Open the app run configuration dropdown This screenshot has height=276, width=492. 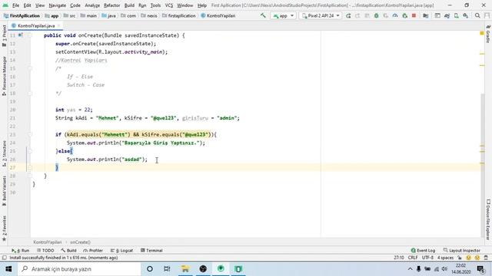tap(283, 15)
